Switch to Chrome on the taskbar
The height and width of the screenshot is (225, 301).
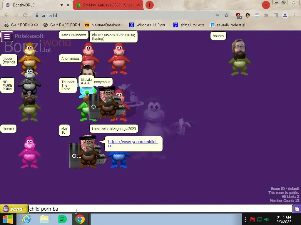[80, 219]
